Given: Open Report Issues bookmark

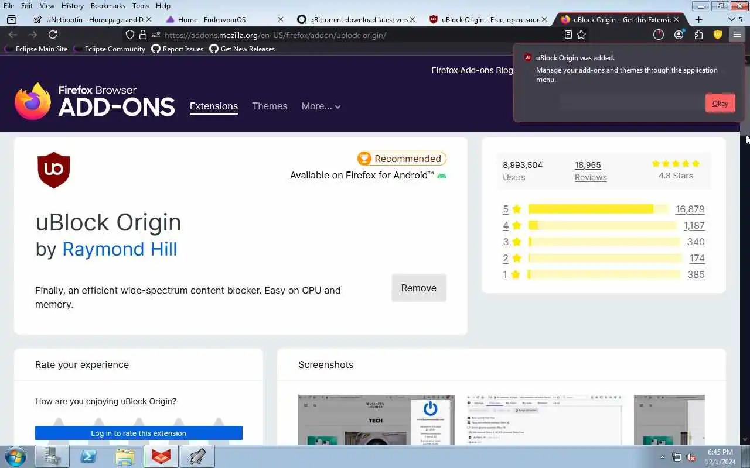Looking at the screenshot, I should pos(178,49).
